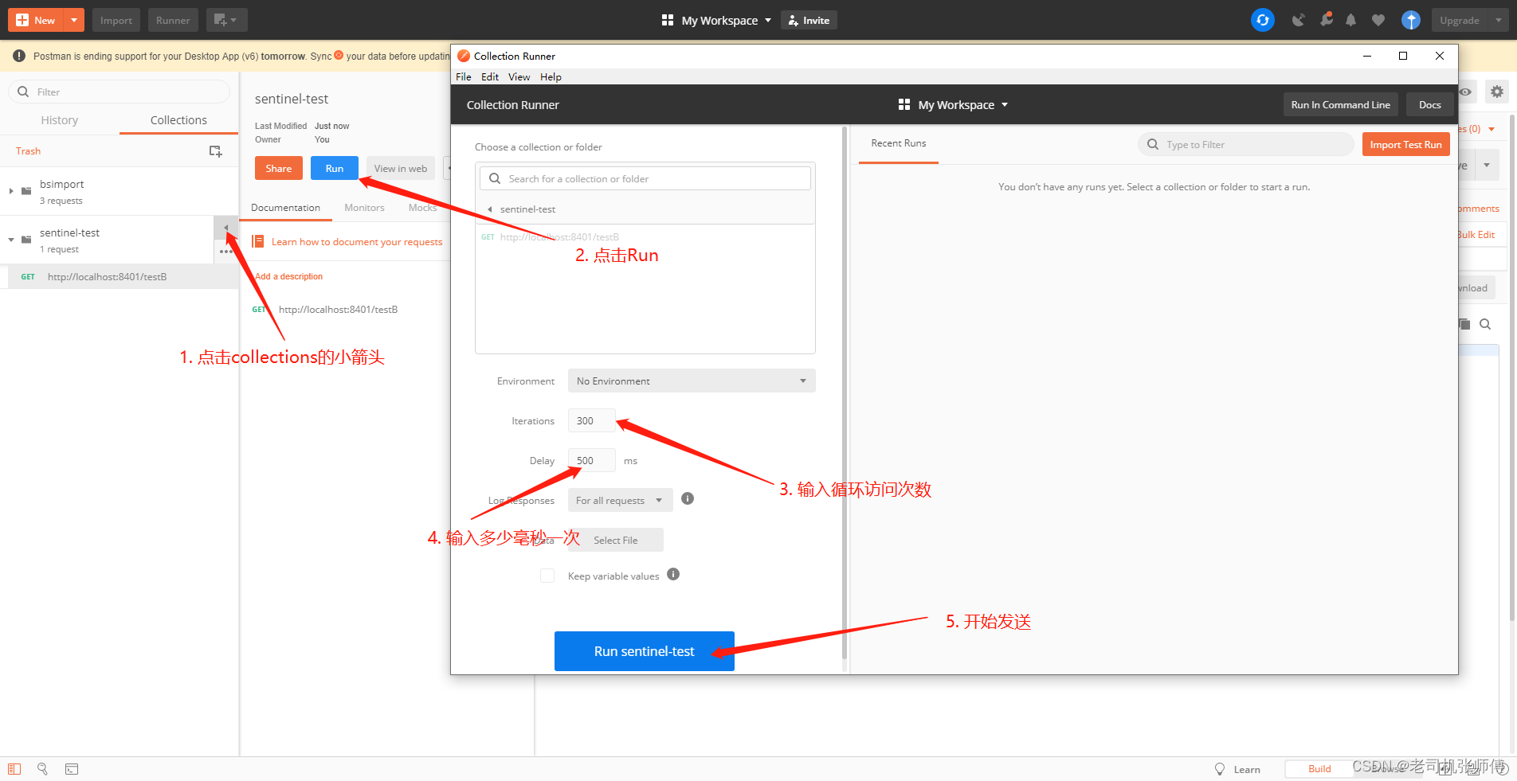1517x781 pixels.
Task: Click the new window icon in toolbar
Action: coord(226,20)
